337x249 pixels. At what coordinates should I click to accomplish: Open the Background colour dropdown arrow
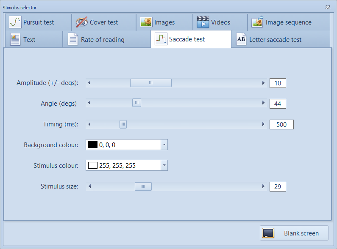pos(164,145)
